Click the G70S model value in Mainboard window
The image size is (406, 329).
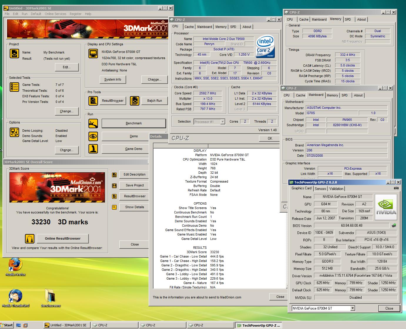(x=332, y=113)
